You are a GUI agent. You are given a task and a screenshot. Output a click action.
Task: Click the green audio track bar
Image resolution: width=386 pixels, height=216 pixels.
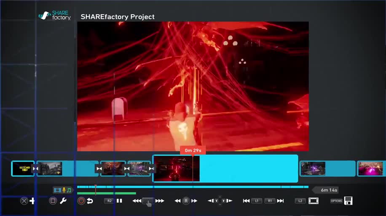(x=107, y=193)
